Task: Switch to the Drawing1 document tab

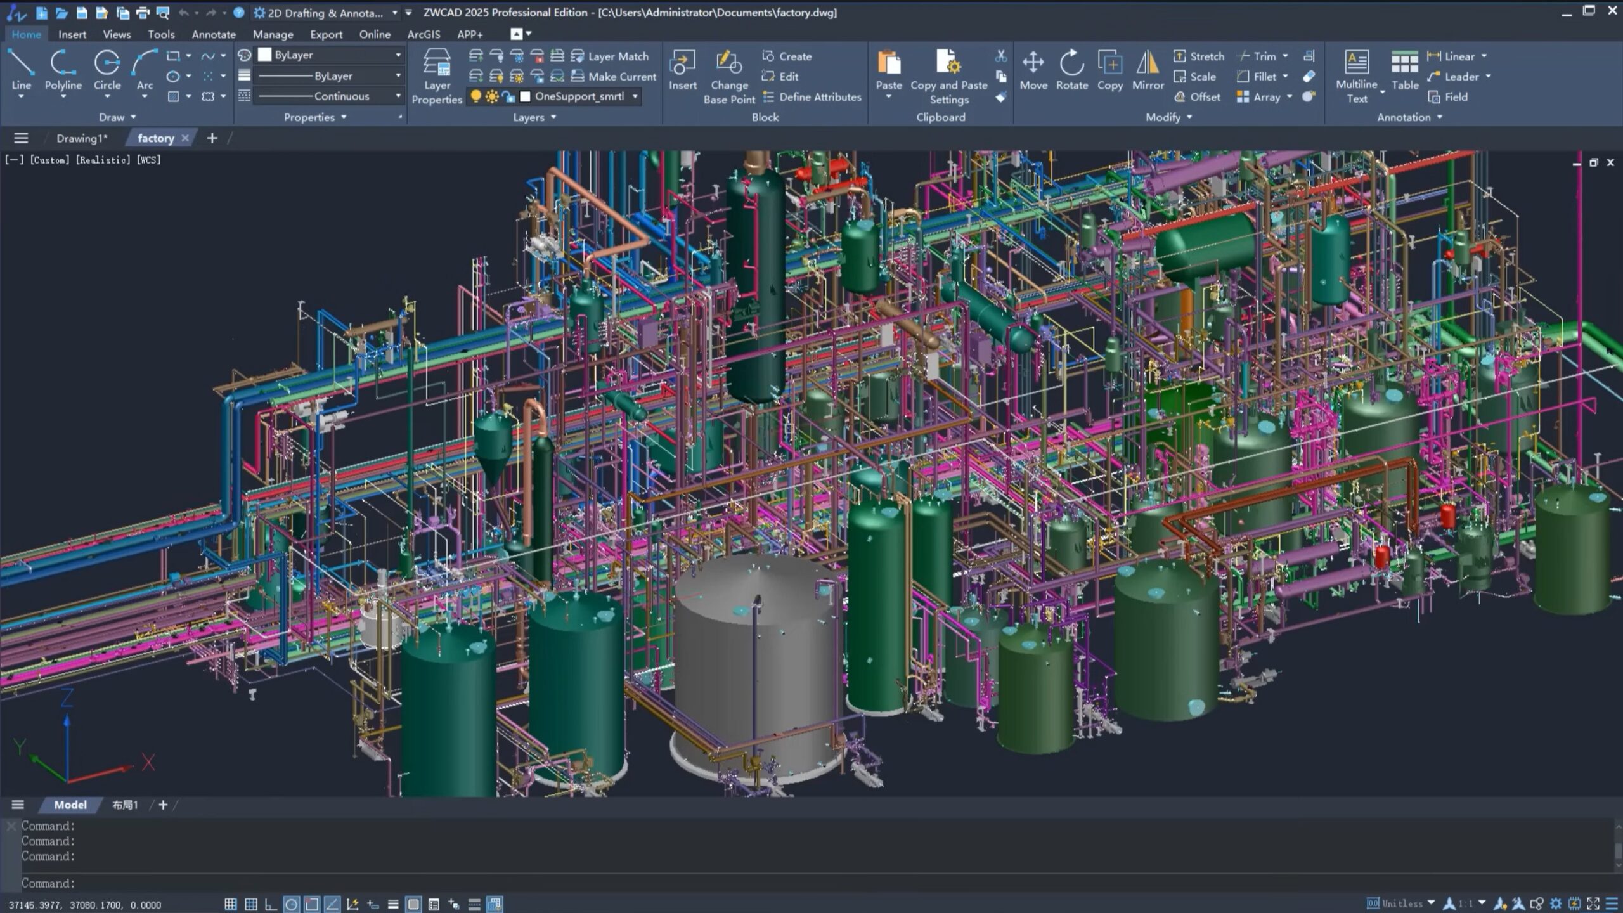Action: [82, 138]
